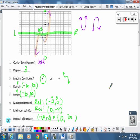This screenshot has width=140, height=140.
Task: Click the profiles card icon in toolbar
Action: pyautogui.click(x=6, y=130)
